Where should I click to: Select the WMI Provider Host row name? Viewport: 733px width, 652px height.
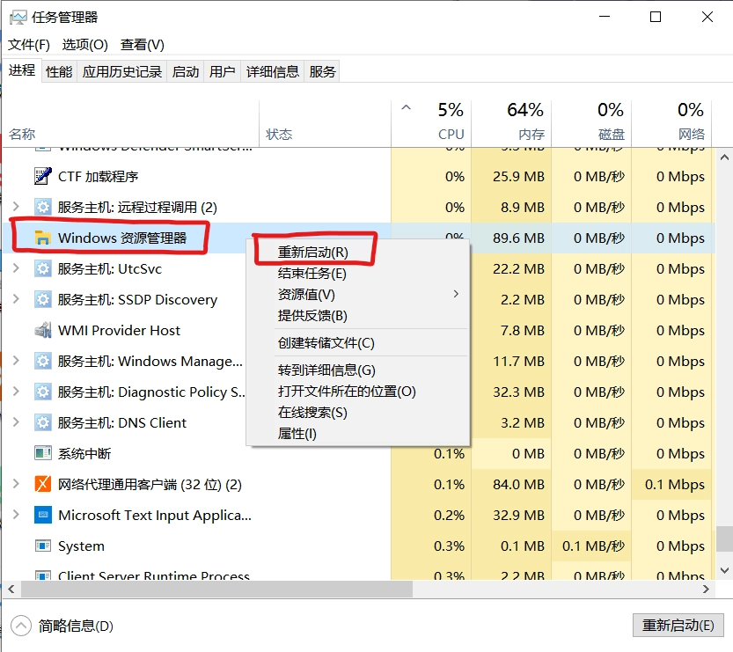pos(119,331)
